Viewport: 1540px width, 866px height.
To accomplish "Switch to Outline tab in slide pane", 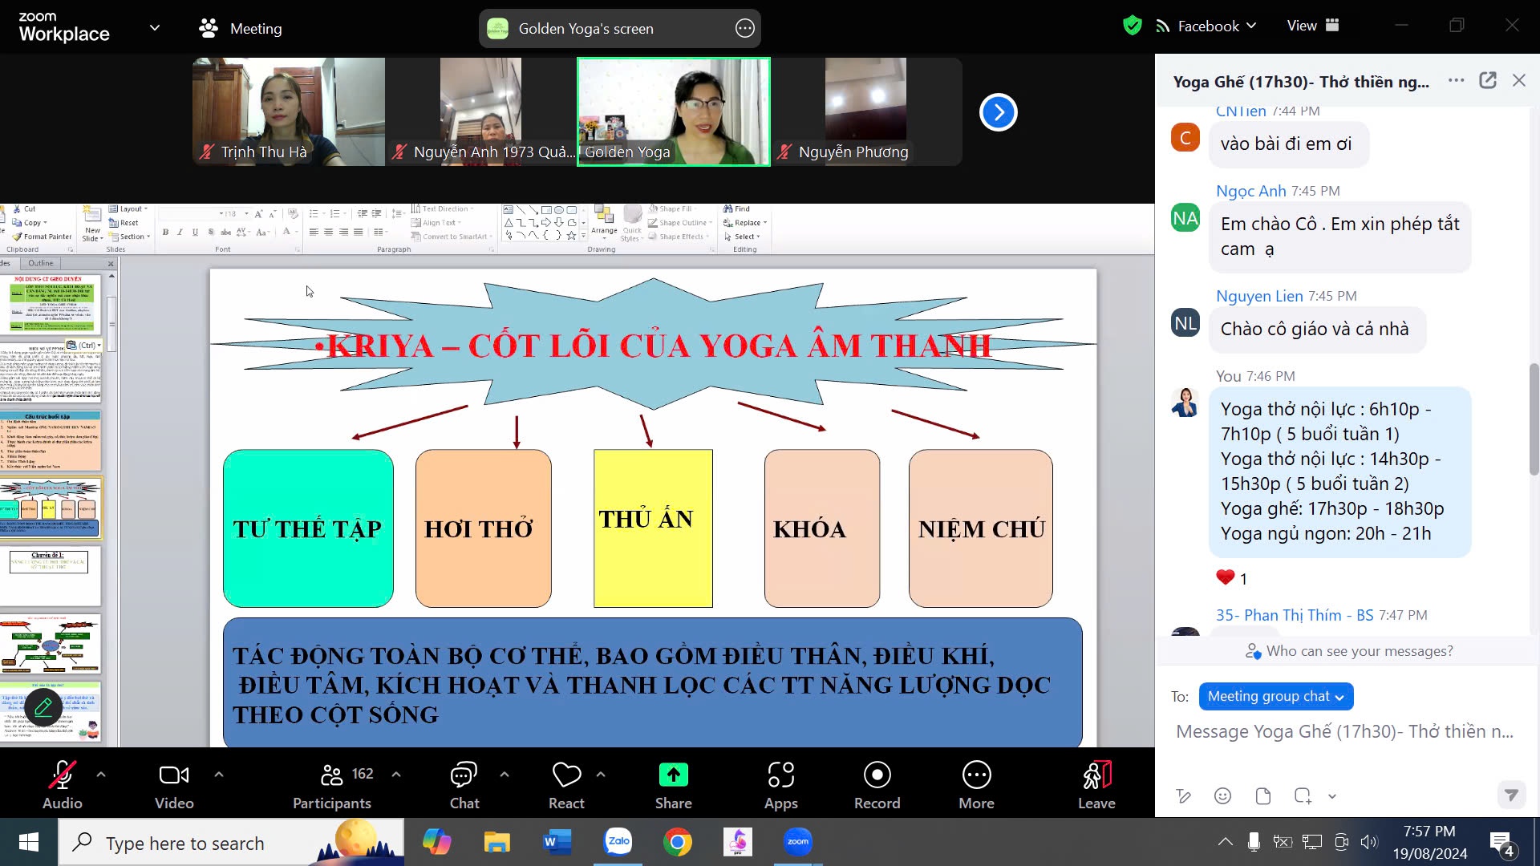I will click(x=41, y=263).
